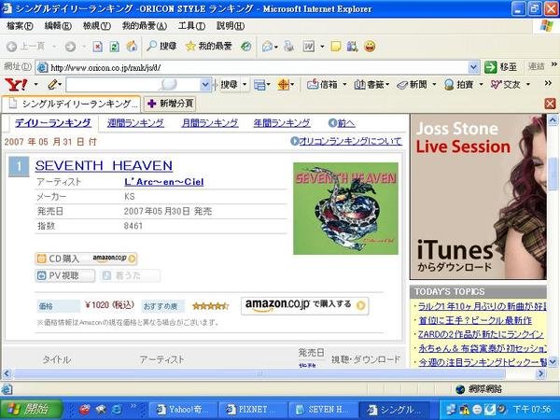Expand Yahoo toolbar overflow chevron
Screen dimensions: 560x420
(548, 83)
